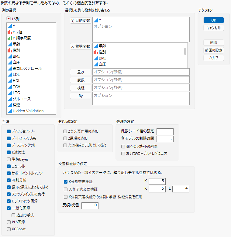Open the ヘルプ button
The image size is (231, 237).
(x=214, y=58)
